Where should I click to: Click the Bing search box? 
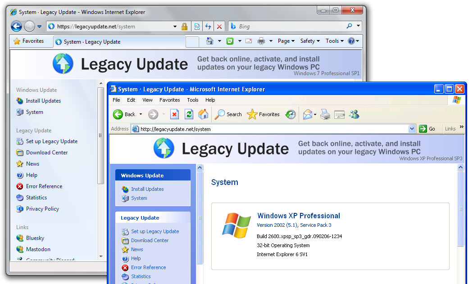pos(290,27)
